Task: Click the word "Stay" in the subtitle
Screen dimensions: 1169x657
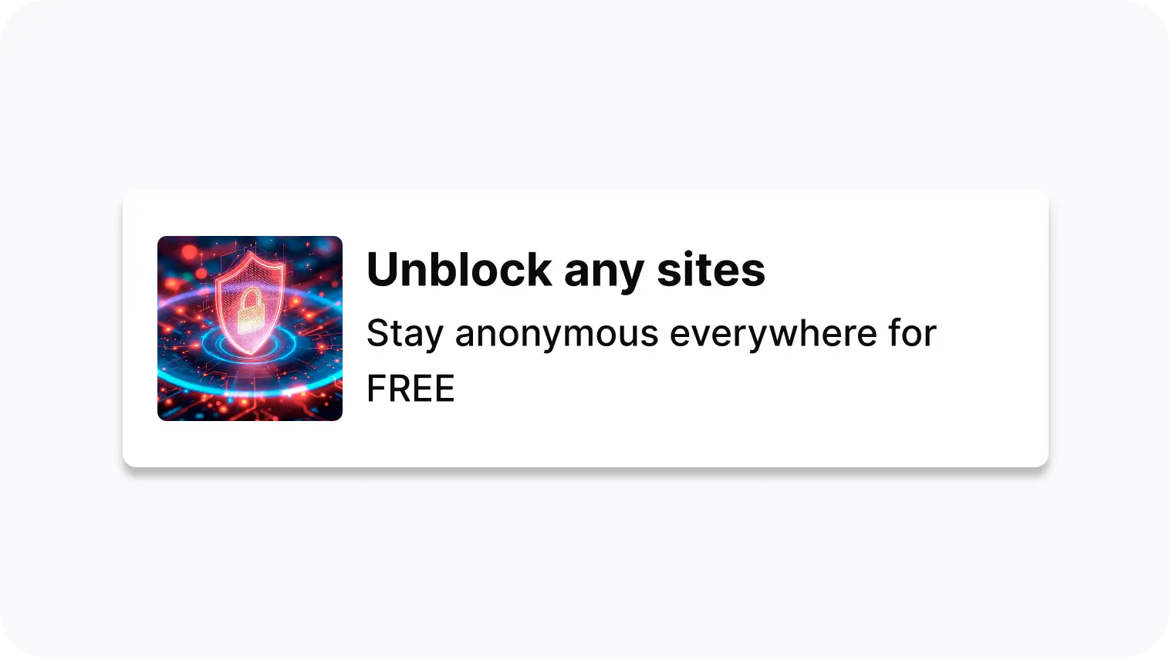Action: click(x=404, y=335)
